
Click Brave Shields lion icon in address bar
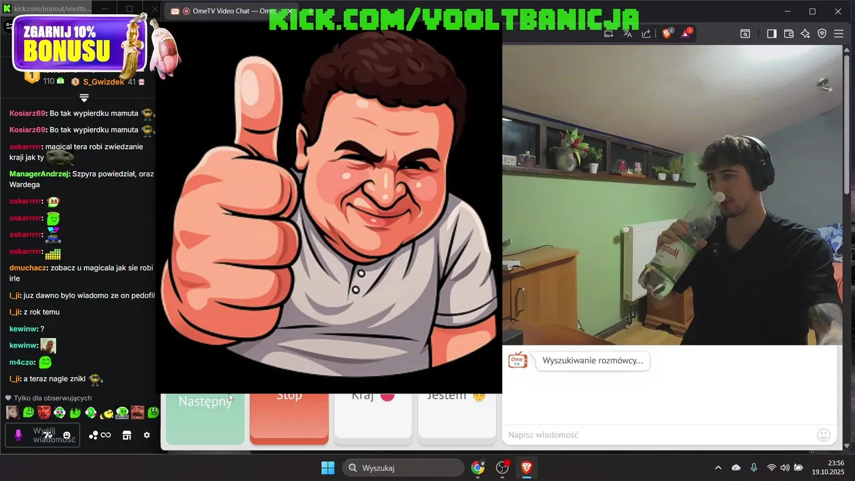click(667, 33)
